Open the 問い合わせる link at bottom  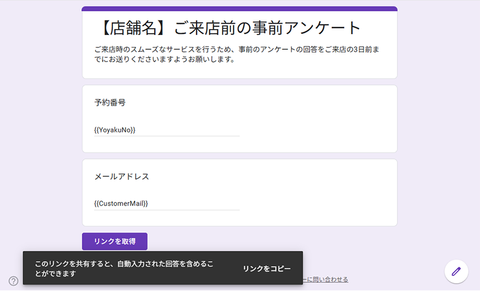point(326,280)
